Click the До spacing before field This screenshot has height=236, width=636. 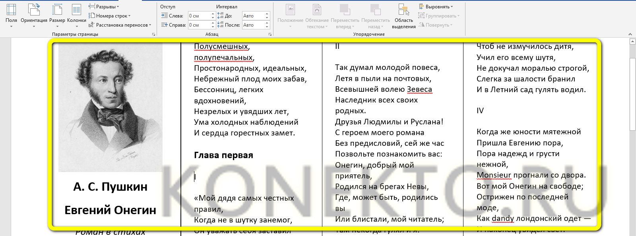pyautogui.click(x=253, y=16)
